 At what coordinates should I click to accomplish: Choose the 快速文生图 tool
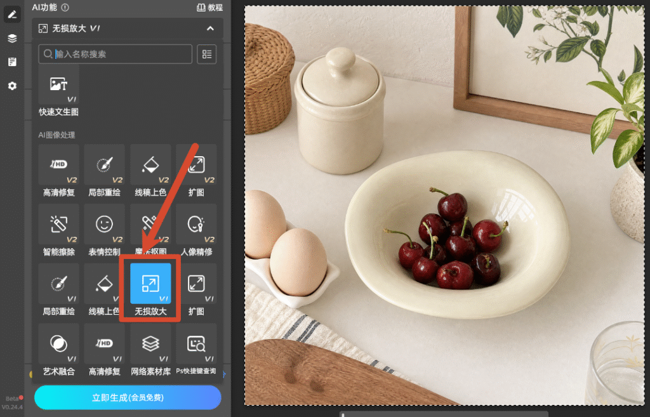tap(58, 90)
